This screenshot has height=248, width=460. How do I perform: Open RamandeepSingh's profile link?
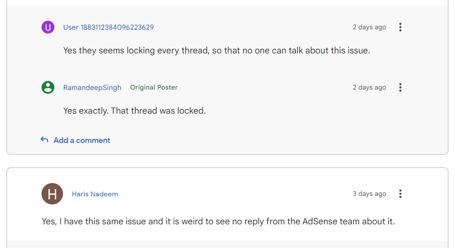(x=92, y=87)
